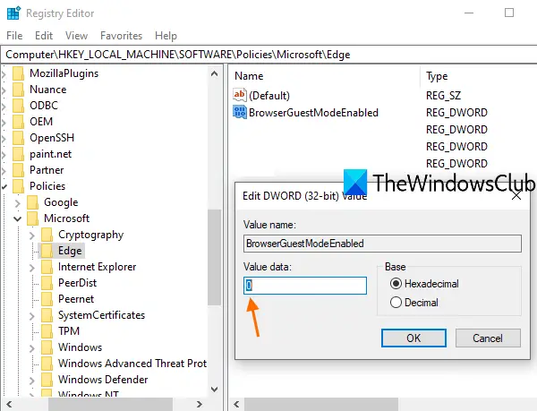
Task: Expand the Cryptography key
Action: 32,235
